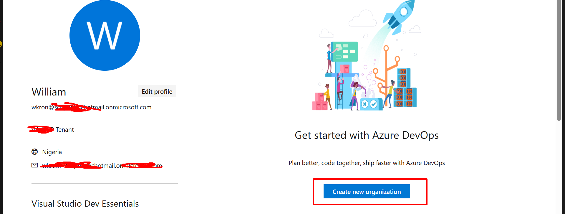Click the globe icon beside Nigeria
Screen dimensions: 565x214
35,152
